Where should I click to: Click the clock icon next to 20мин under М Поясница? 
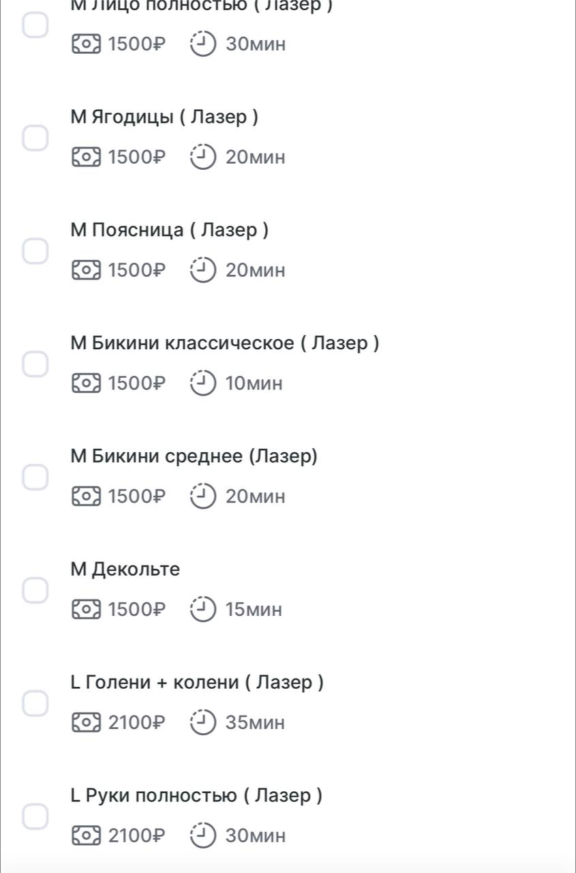point(203,270)
